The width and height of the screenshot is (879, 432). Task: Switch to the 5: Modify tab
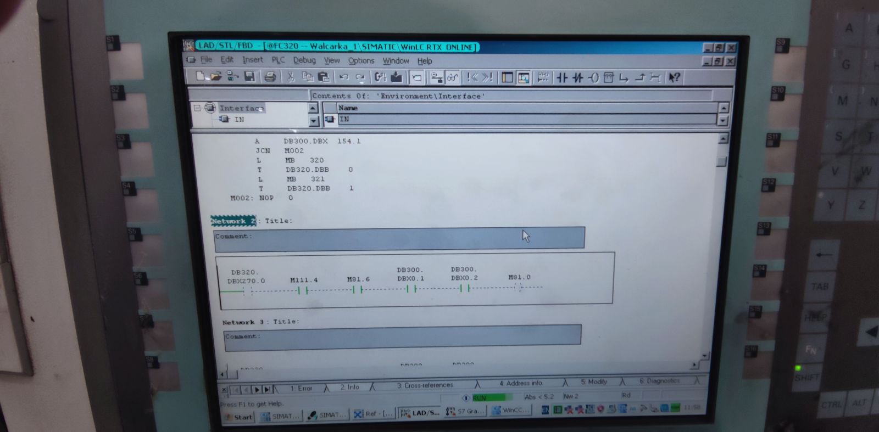tap(594, 381)
